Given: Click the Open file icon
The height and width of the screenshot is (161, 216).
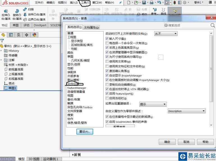Looking at the screenshot, I should click(x=136, y=3).
